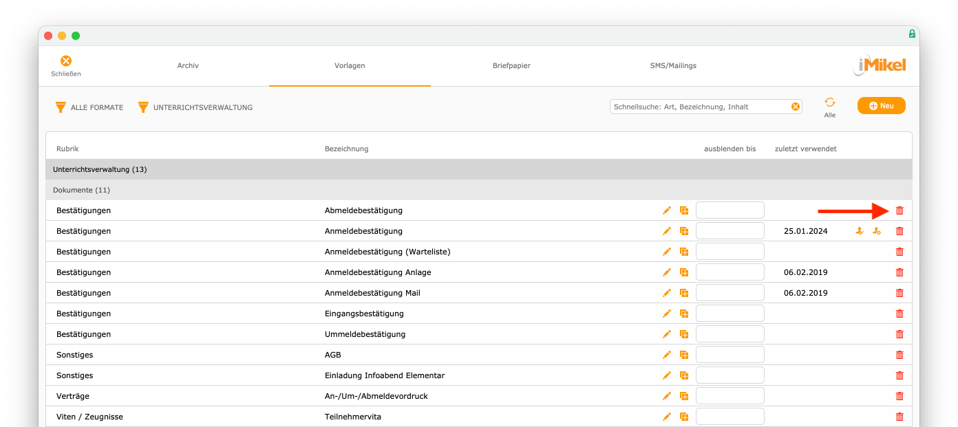Edit the AGB template
This screenshot has width=958, height=427.
pyautogui.click(x=666, y=355)
